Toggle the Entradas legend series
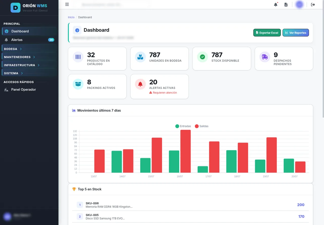 183,126
